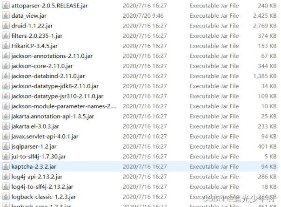Click the jar icon beside attoparser-2.0.5.RELEASE.jar
This screenshot has height=207, width=281.
[6, 6]
